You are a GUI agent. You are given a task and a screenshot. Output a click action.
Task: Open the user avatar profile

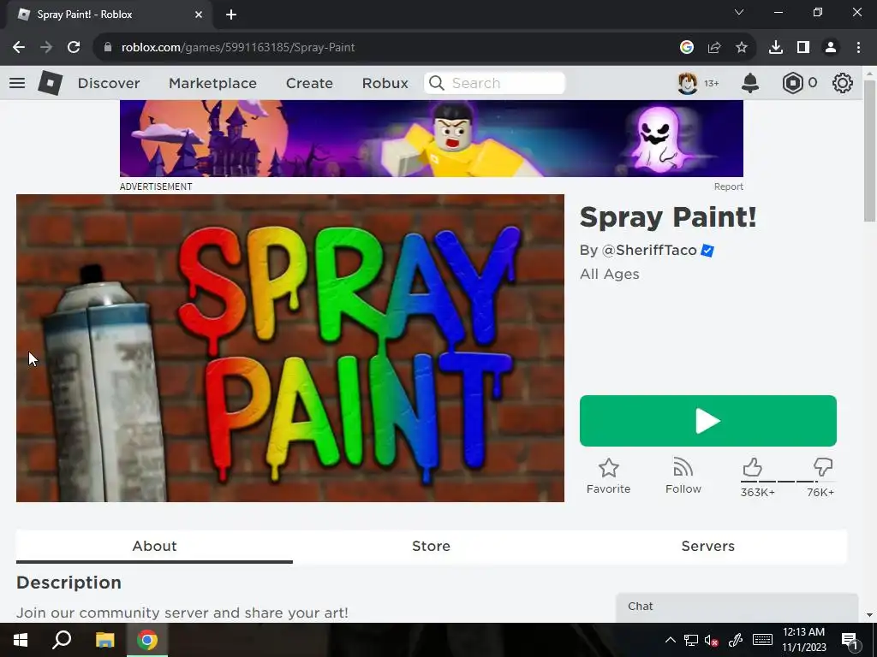point(688,83)
